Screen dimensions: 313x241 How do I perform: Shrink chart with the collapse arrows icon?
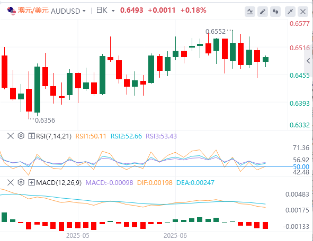[x=290, y=12]
